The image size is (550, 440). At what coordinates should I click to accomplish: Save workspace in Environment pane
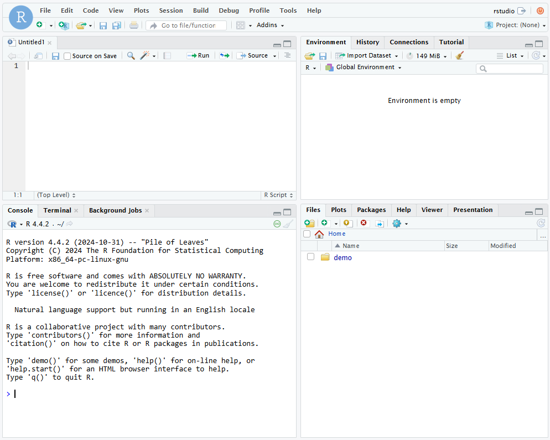323,56
